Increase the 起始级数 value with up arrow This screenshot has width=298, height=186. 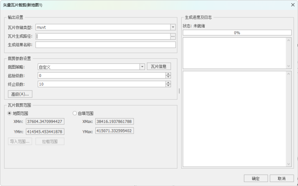pyautogui.click(x=168, y=74)
